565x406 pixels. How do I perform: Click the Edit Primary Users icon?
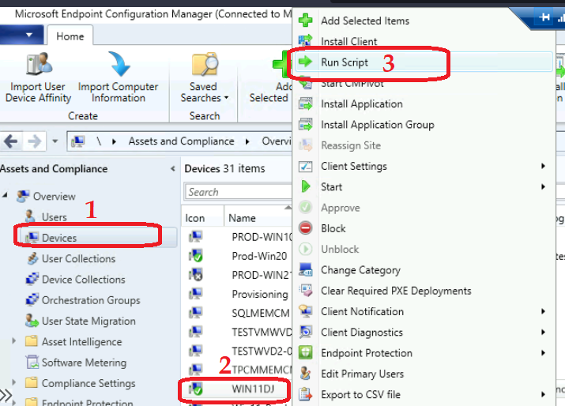(x=305, y=374)
